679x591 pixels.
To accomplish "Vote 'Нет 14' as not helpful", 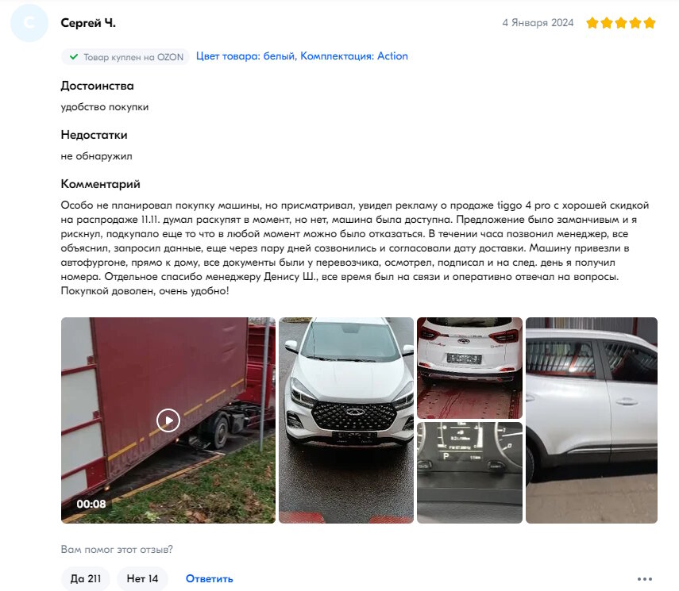I will (142, 579).
